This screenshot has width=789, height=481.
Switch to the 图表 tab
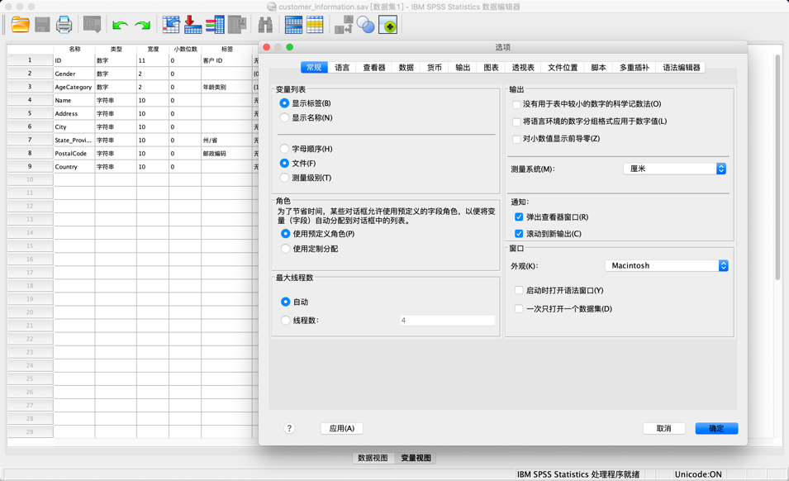[491, 68]
